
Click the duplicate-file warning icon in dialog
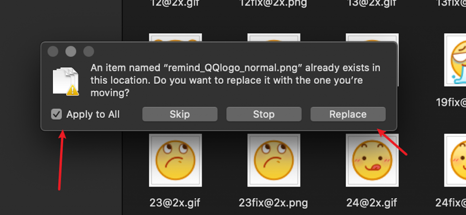[x=66, y=81]
